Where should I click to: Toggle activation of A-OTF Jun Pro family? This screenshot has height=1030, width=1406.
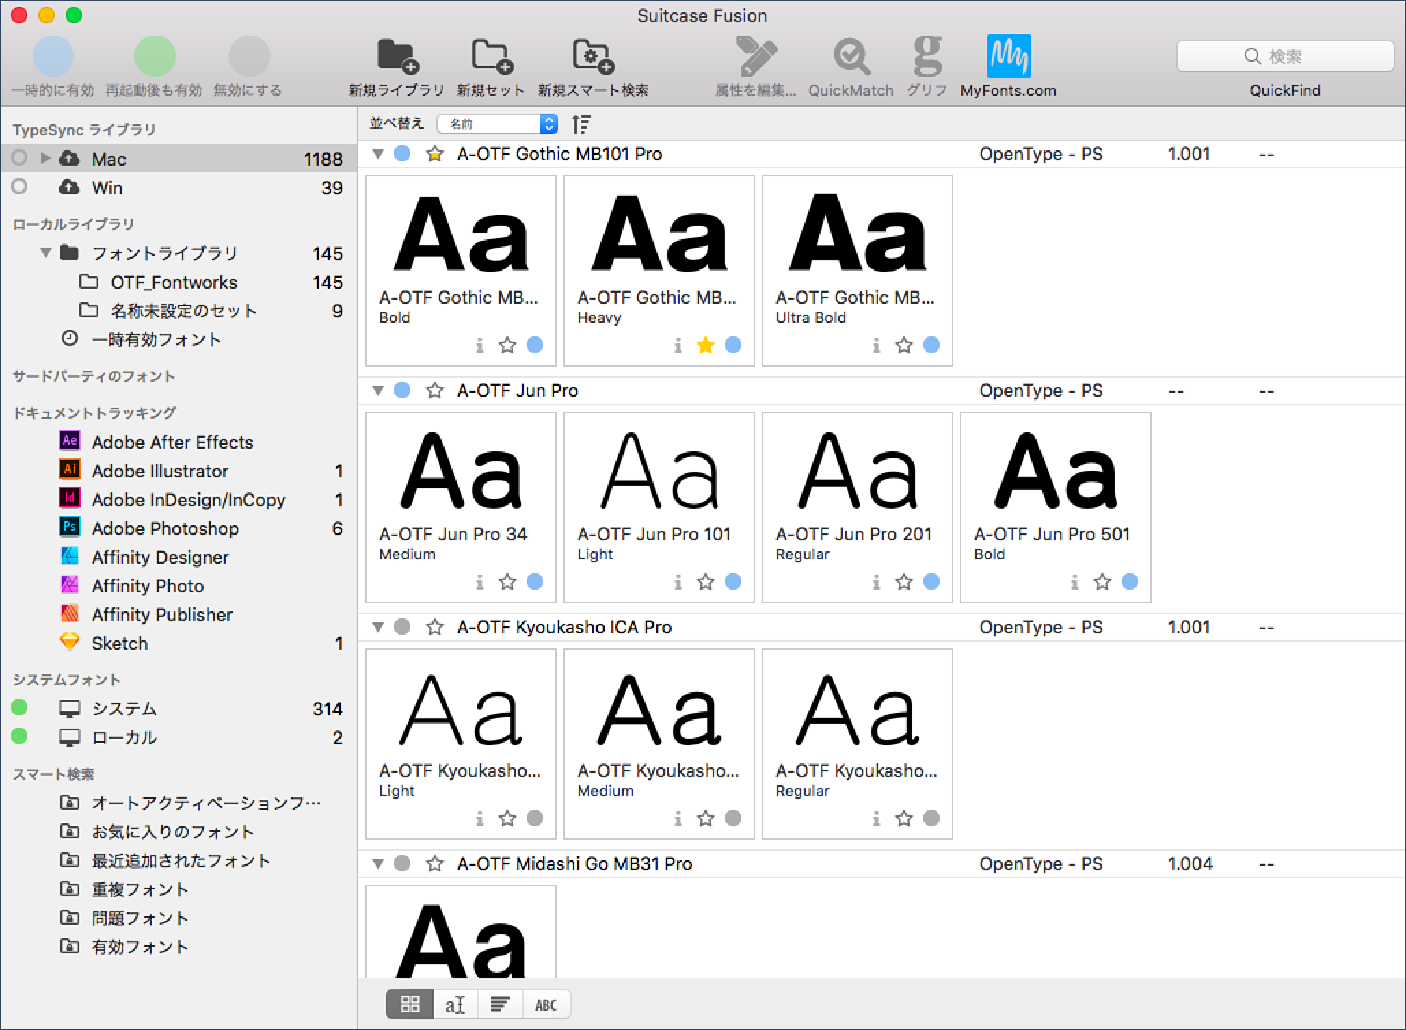click(402, 390)
